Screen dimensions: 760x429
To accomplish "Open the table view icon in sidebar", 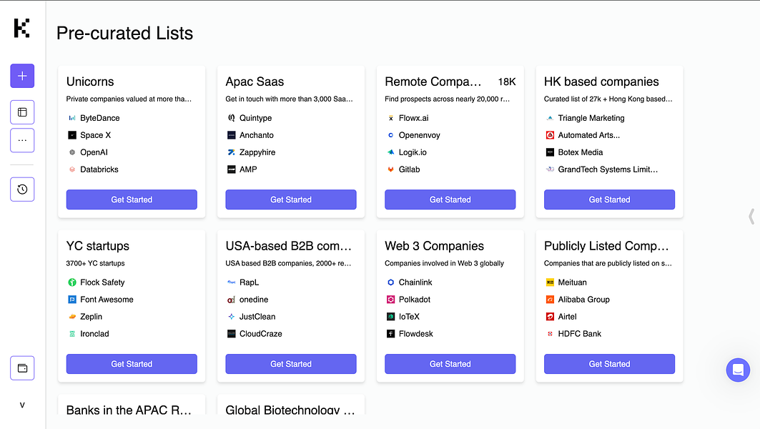I will 22,112.
